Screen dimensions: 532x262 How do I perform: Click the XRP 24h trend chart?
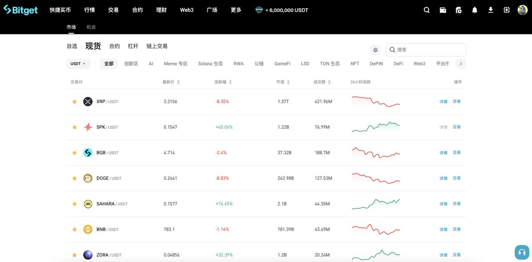click(376, 101)
